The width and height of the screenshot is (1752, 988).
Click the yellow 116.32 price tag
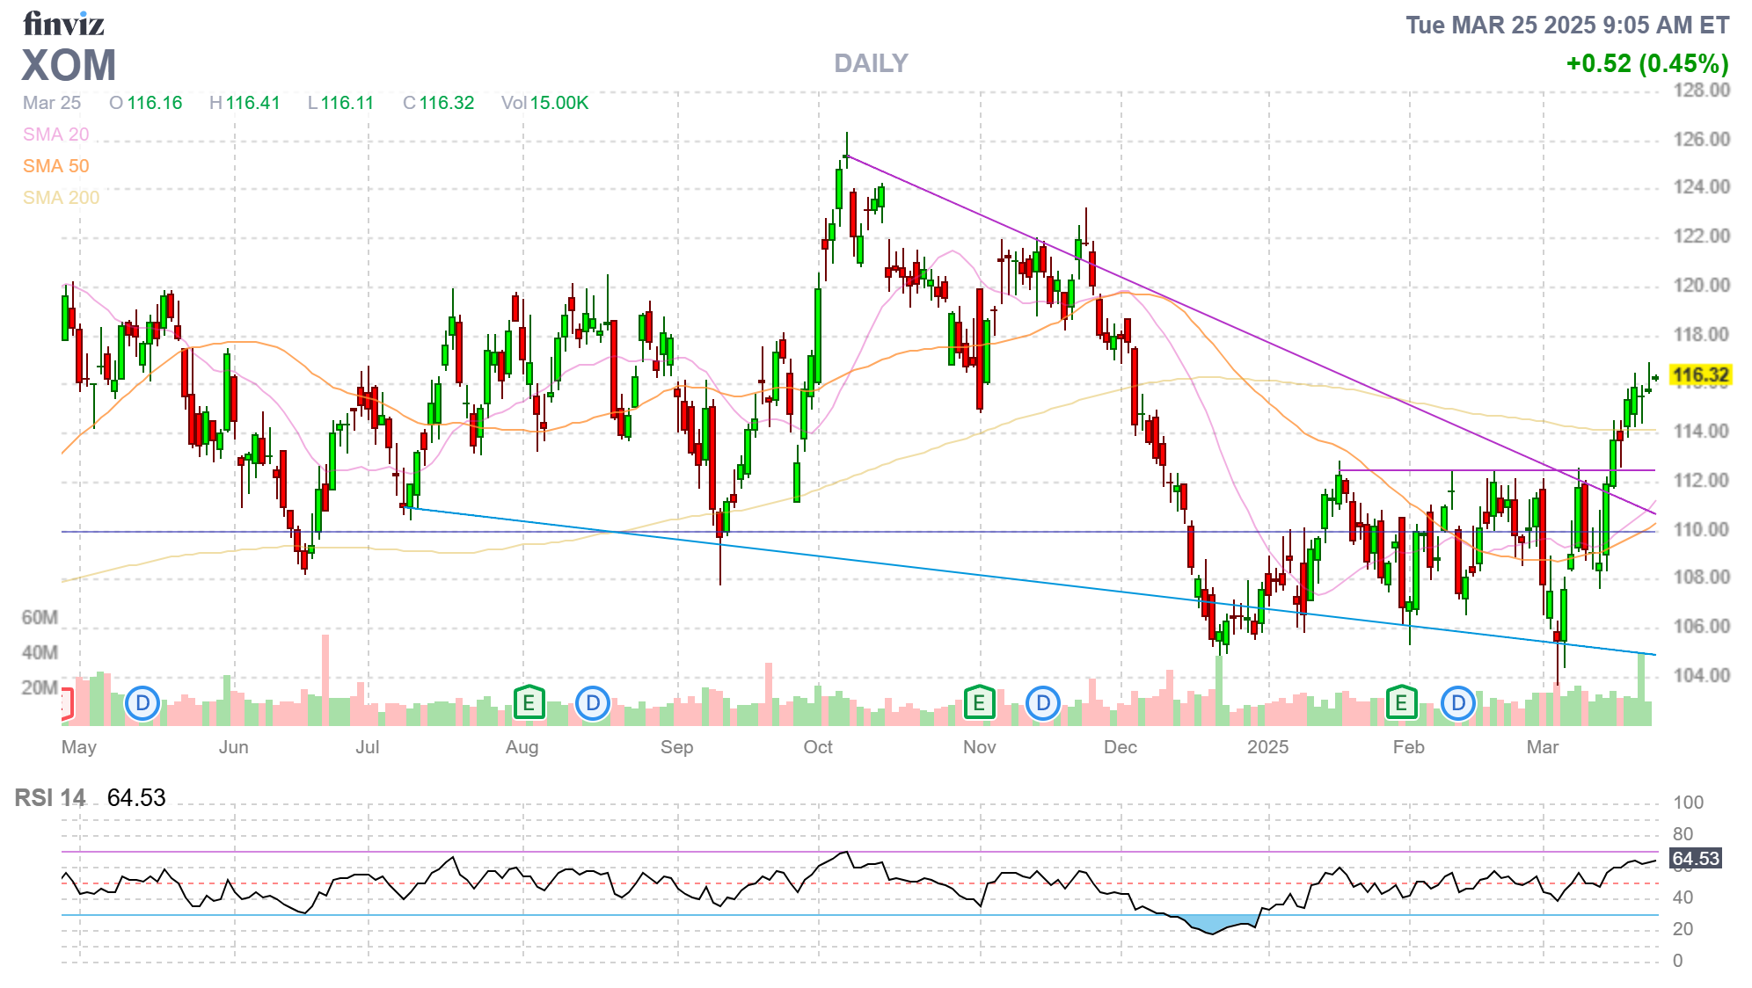click(x=1700, y=375)
